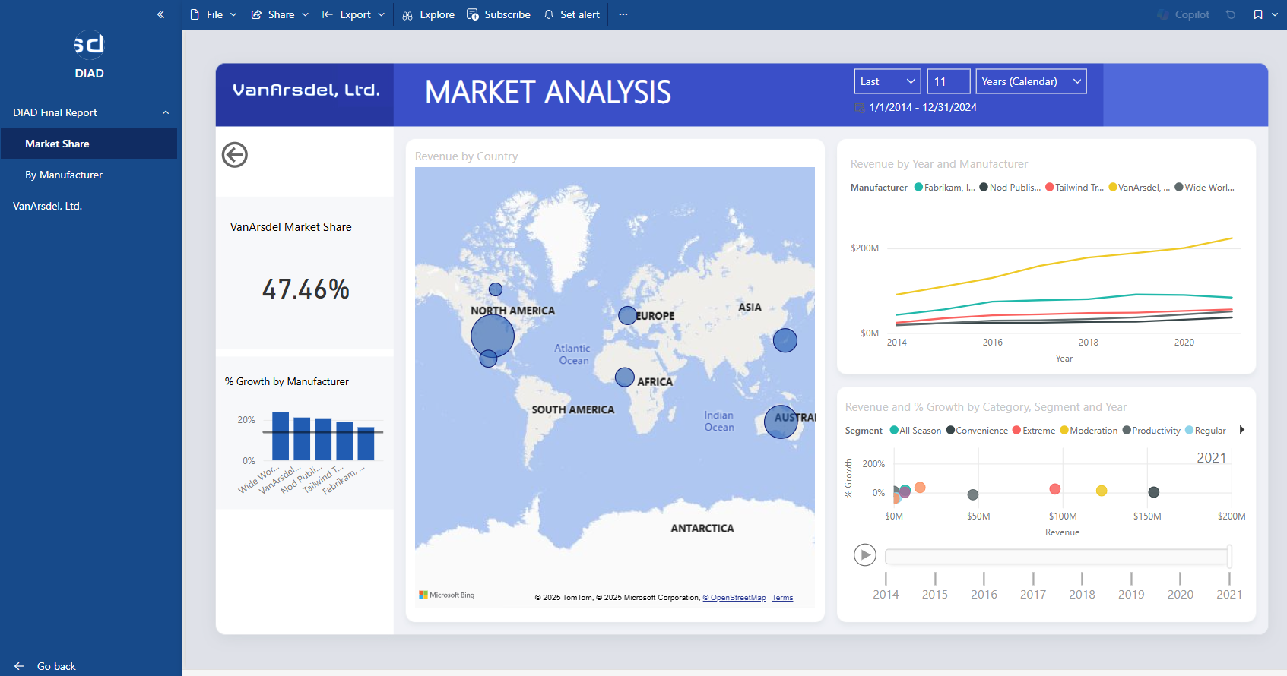This screenshot has height=676, width=1287.
Task: Click the circular back arrow button
Action: [235, 155]
